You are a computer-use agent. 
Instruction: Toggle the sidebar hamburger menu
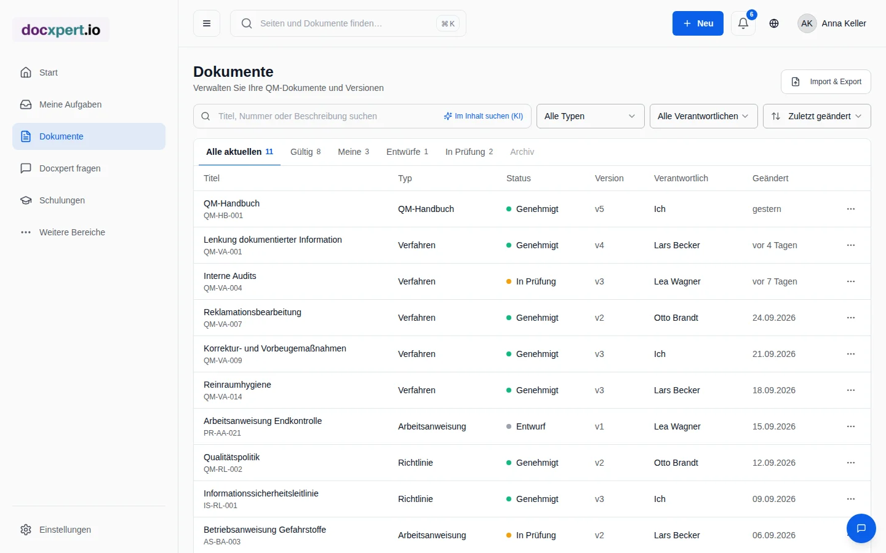tap(207, 23)
